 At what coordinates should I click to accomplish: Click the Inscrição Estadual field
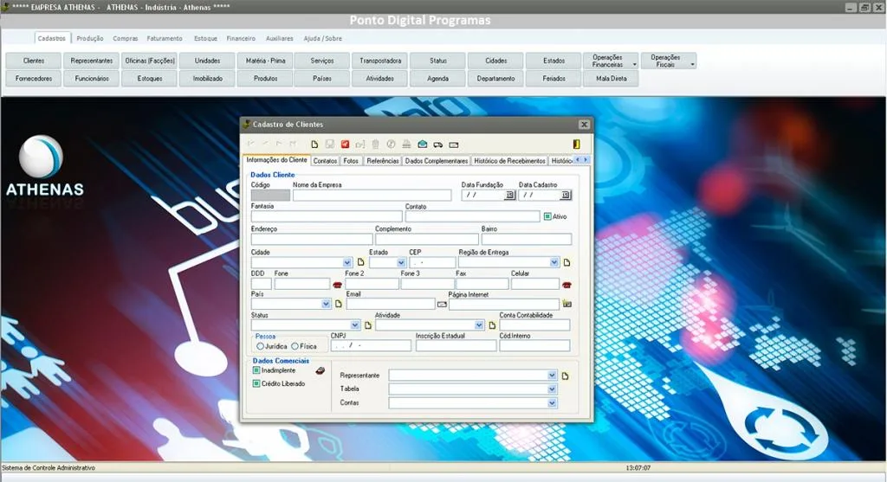tap(456, 345)
